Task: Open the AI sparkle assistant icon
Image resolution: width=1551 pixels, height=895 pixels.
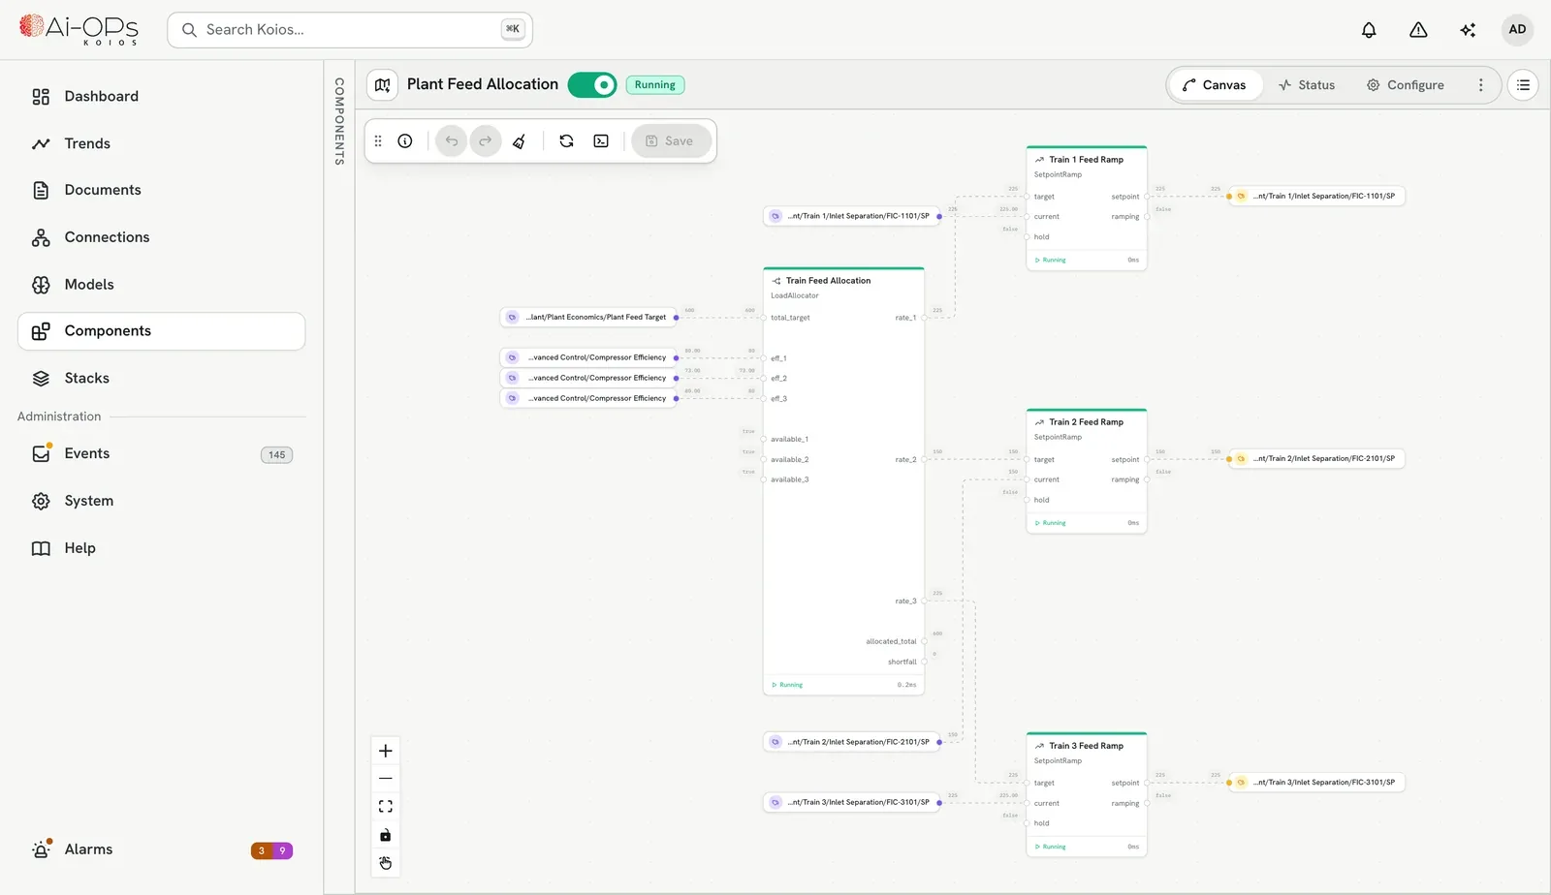Action: pos(1468,30)
